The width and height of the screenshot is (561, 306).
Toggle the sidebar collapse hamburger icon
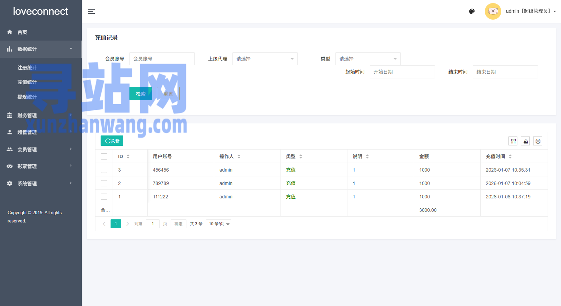click(91, 11)
